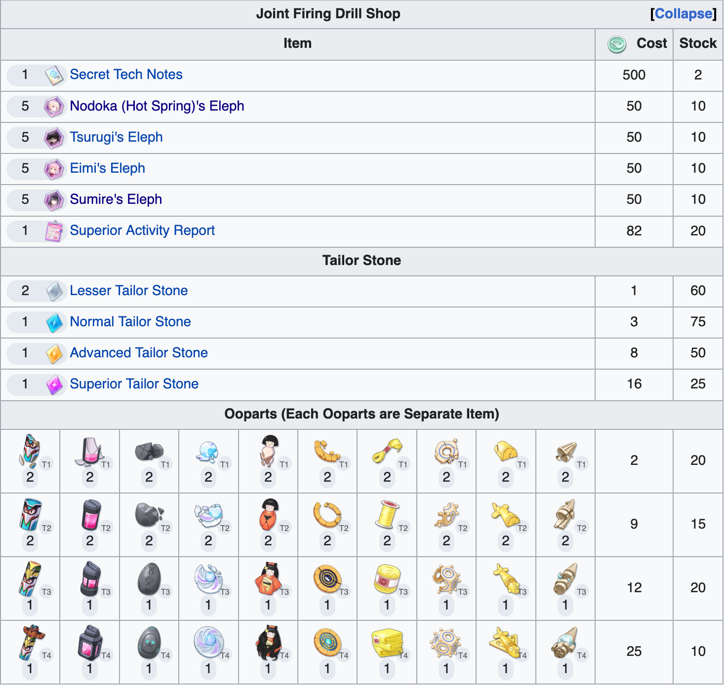Click the grey Lesser Tailor Stone icon
The width and height of the screenshot is (724, 685).
[x=54, y=291]
